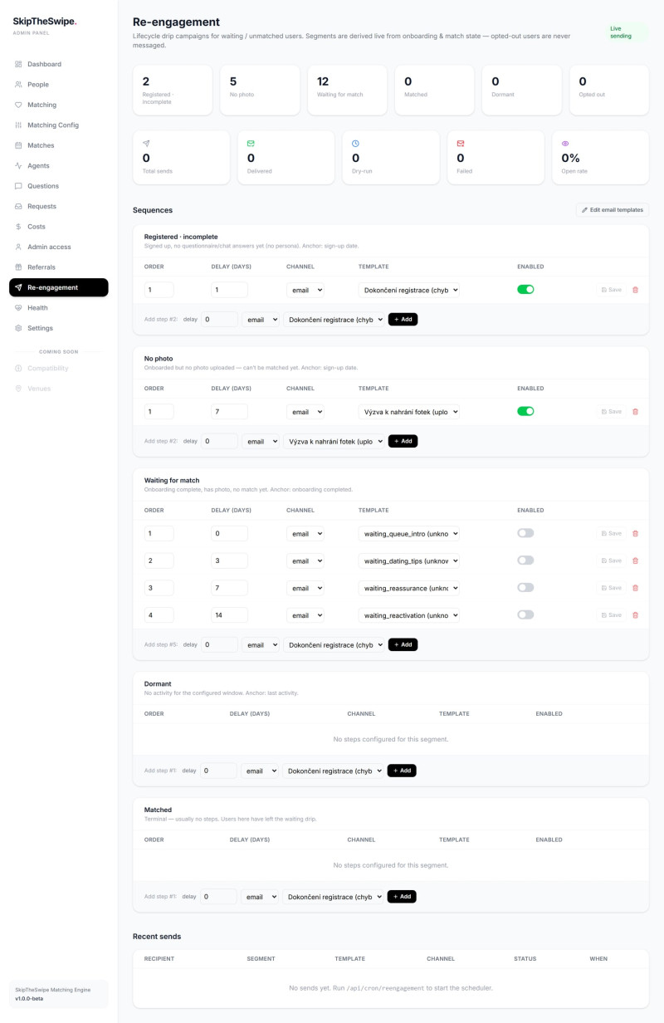Open the Re-engagement menu item

(x=59, y=287)
